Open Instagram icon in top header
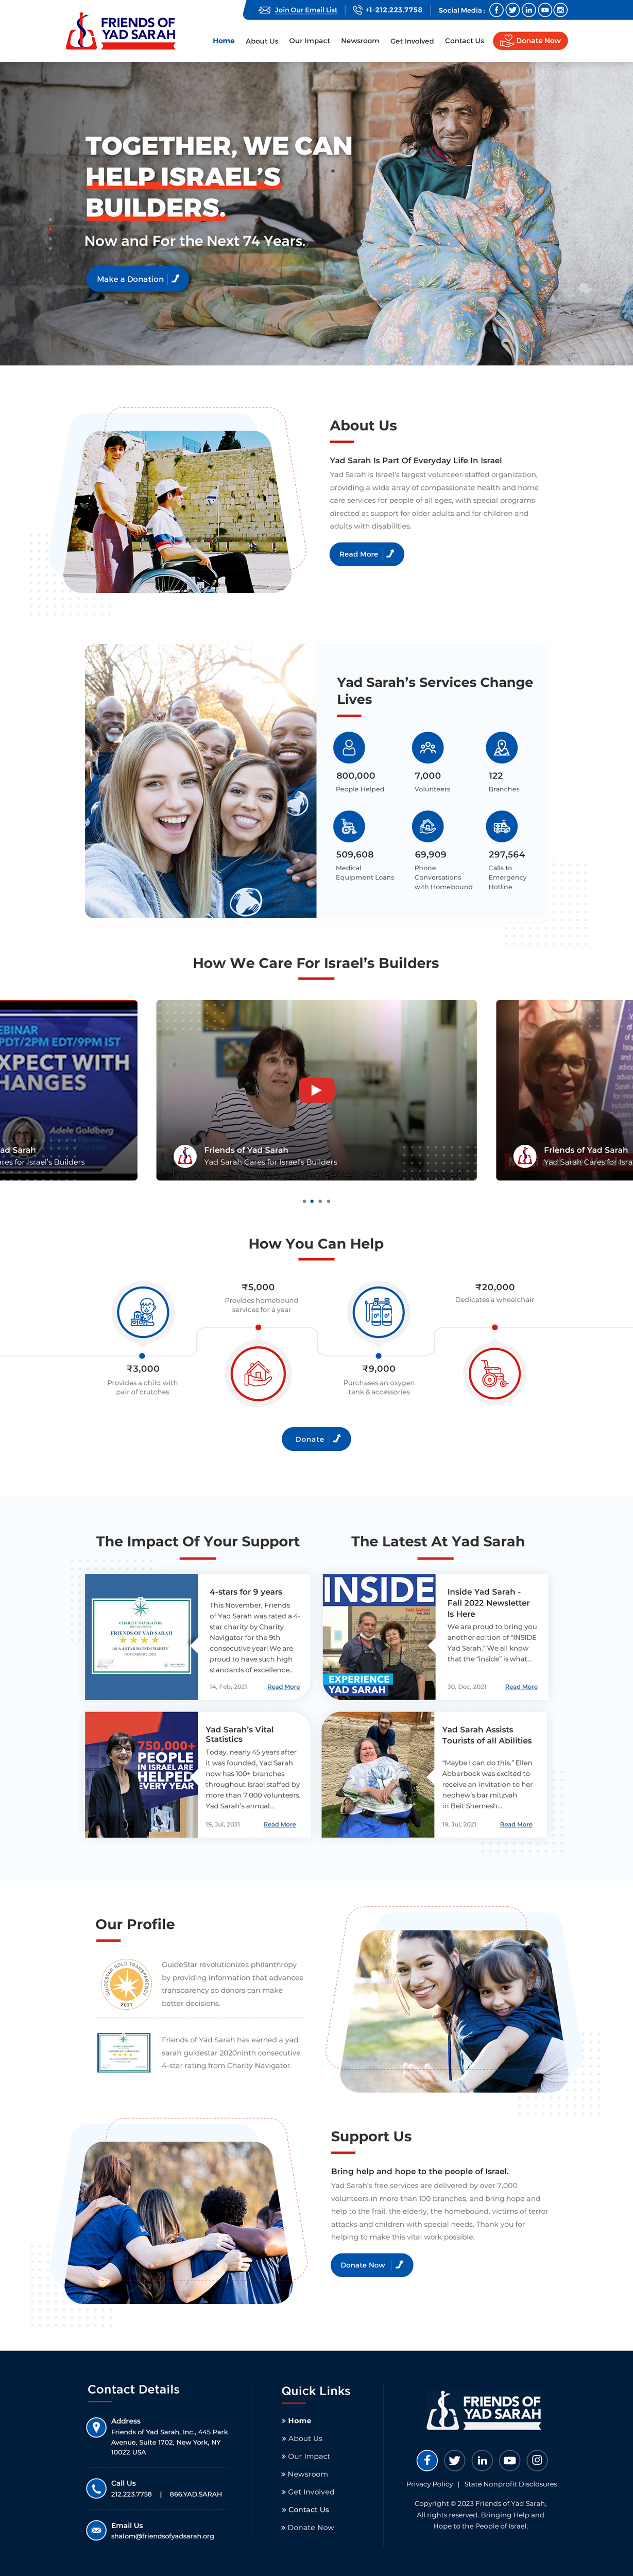The width and height of the screenshot is (633, 2576). coord(561,10)
